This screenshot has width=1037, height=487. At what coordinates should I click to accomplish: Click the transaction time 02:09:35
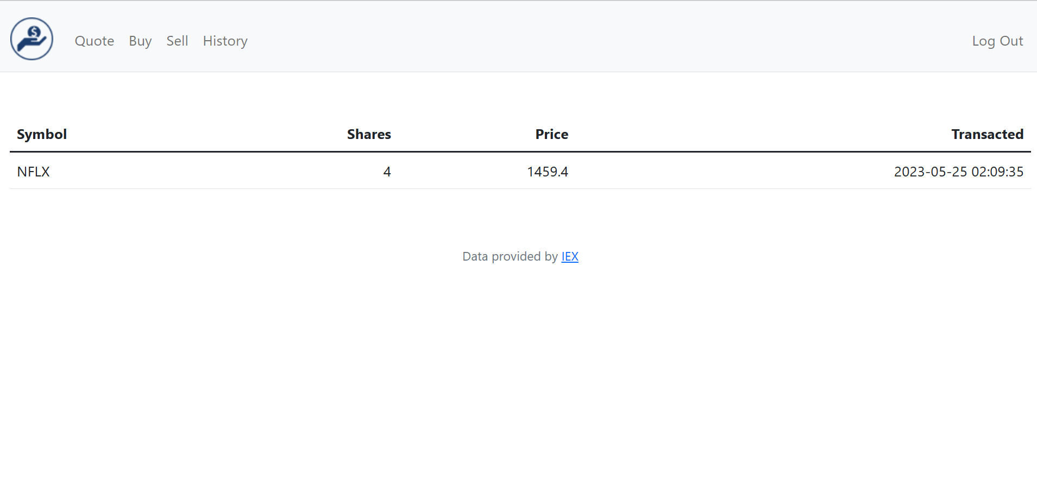tap(997, 172)
